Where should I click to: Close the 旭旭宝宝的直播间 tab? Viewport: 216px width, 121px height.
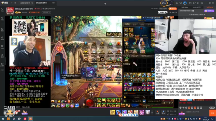tap(55, 3)
